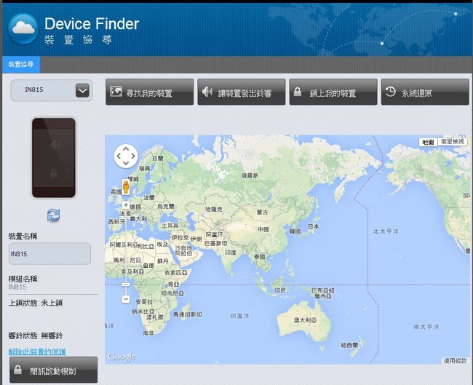This screenshot has width=473, height=385.
Task: Click the map zoom slider handle
Action: tap(126, 285)
